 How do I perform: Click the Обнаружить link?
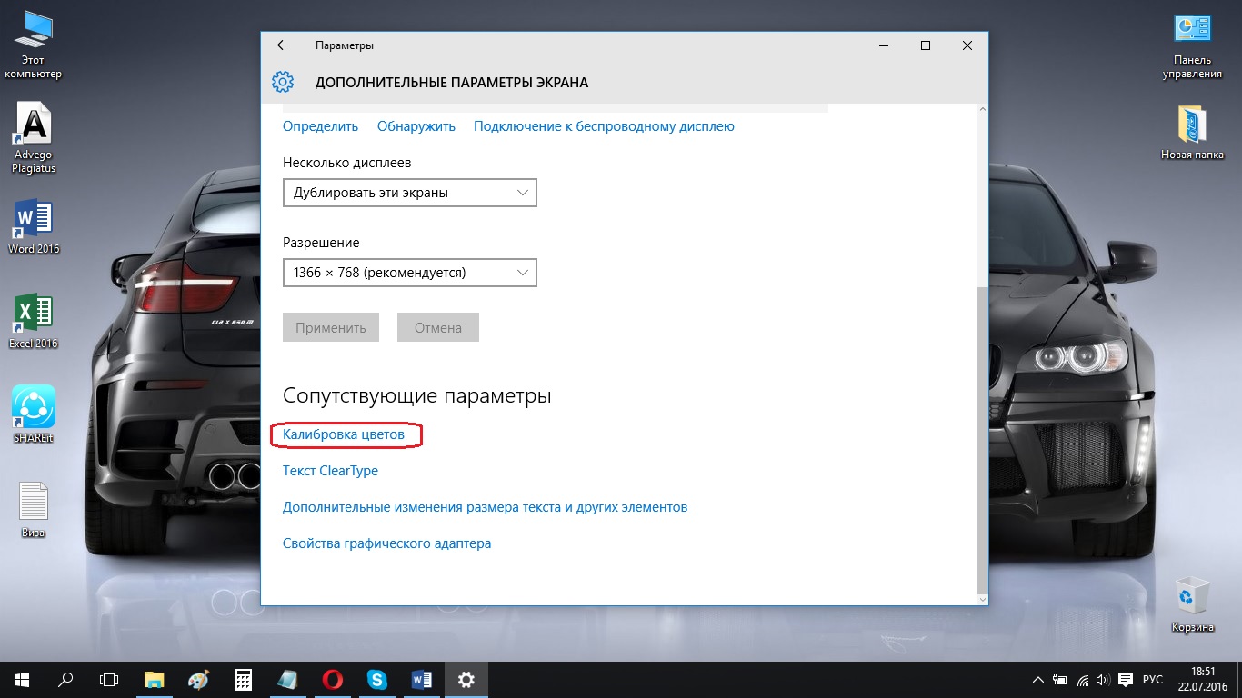[416, 126]
